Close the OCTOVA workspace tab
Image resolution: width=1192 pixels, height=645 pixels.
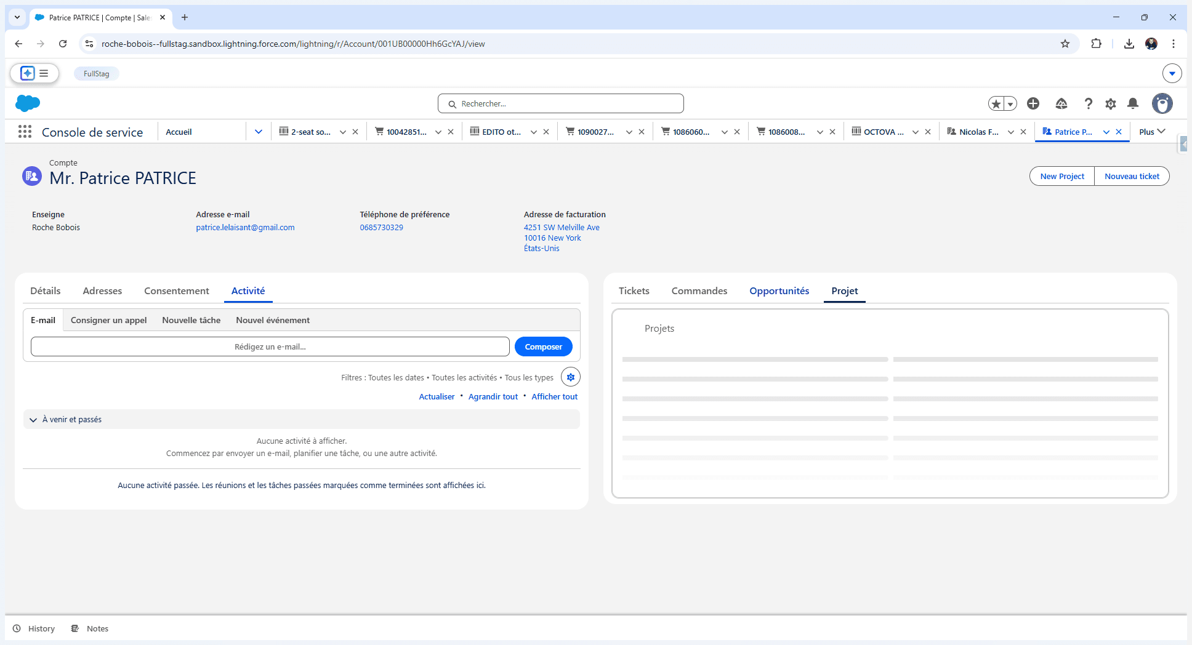tap(928, 132)
